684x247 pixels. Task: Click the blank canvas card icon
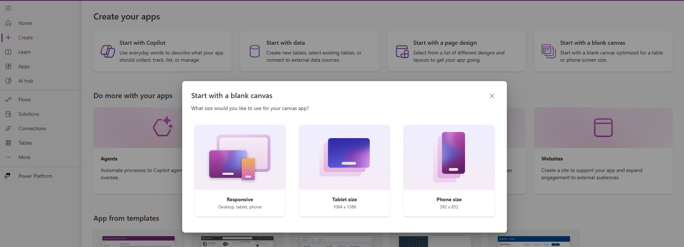pos(548,51)
